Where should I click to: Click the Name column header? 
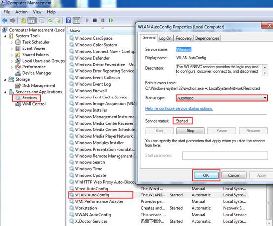tap(101, 31)
